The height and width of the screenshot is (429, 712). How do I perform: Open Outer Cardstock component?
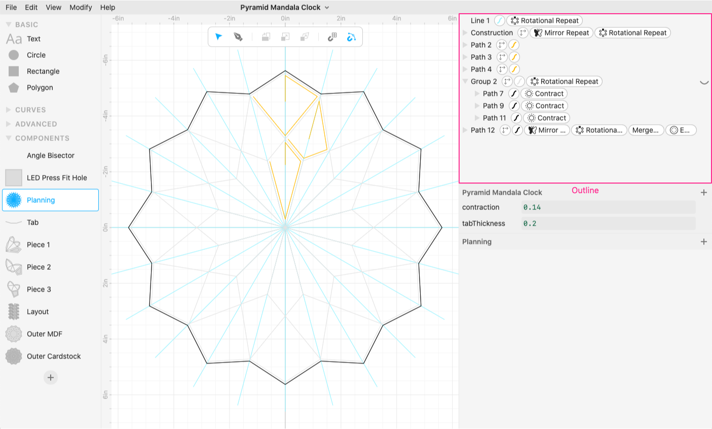click(x=50, y=356)
